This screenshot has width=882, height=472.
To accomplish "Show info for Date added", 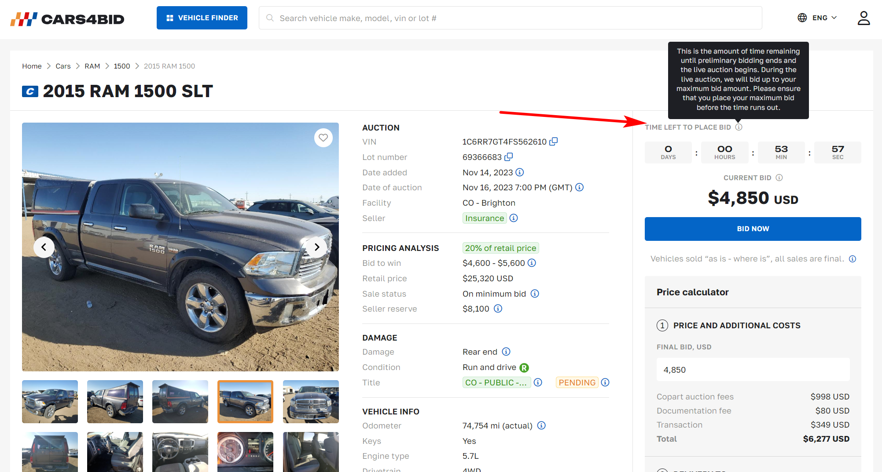I will [520, 172].
